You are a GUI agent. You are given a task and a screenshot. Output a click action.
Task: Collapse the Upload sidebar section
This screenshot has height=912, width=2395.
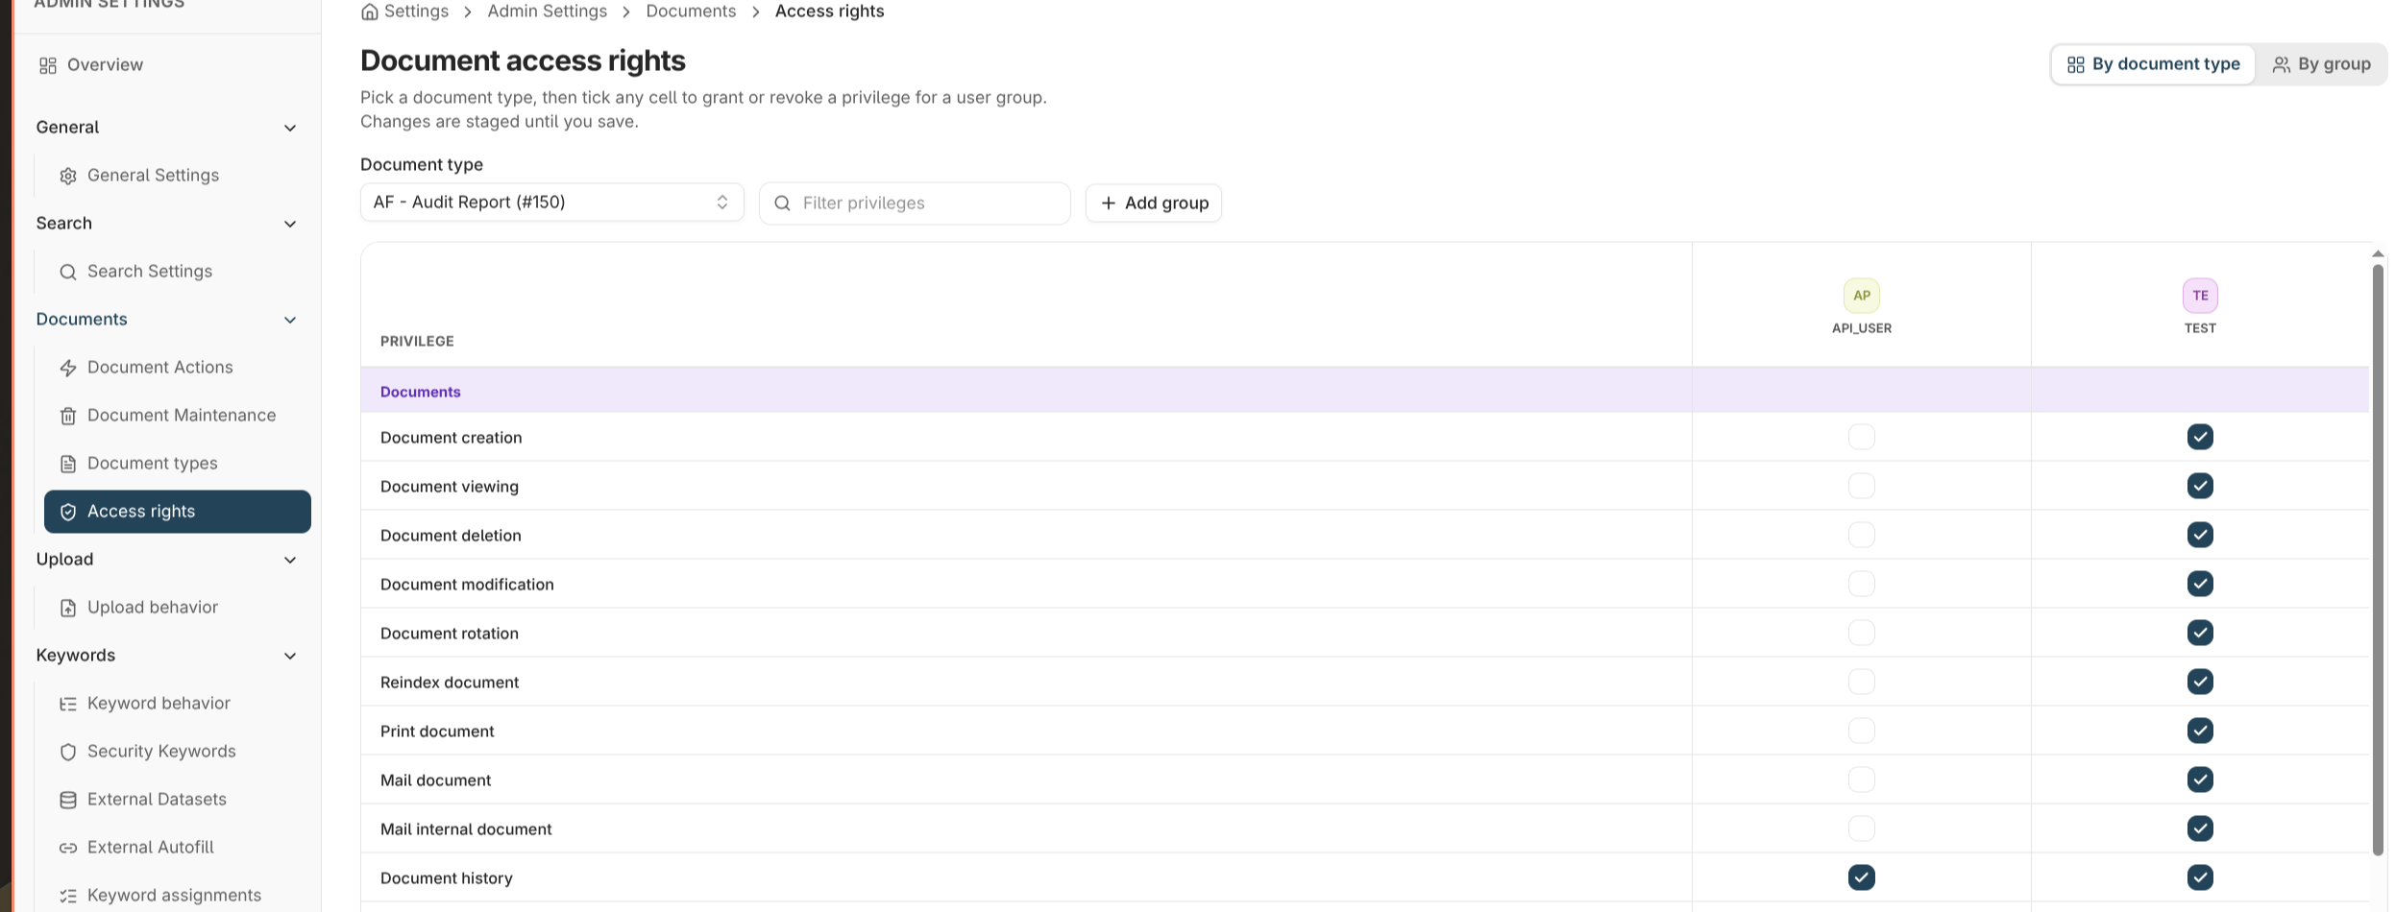tap(290, 560)
